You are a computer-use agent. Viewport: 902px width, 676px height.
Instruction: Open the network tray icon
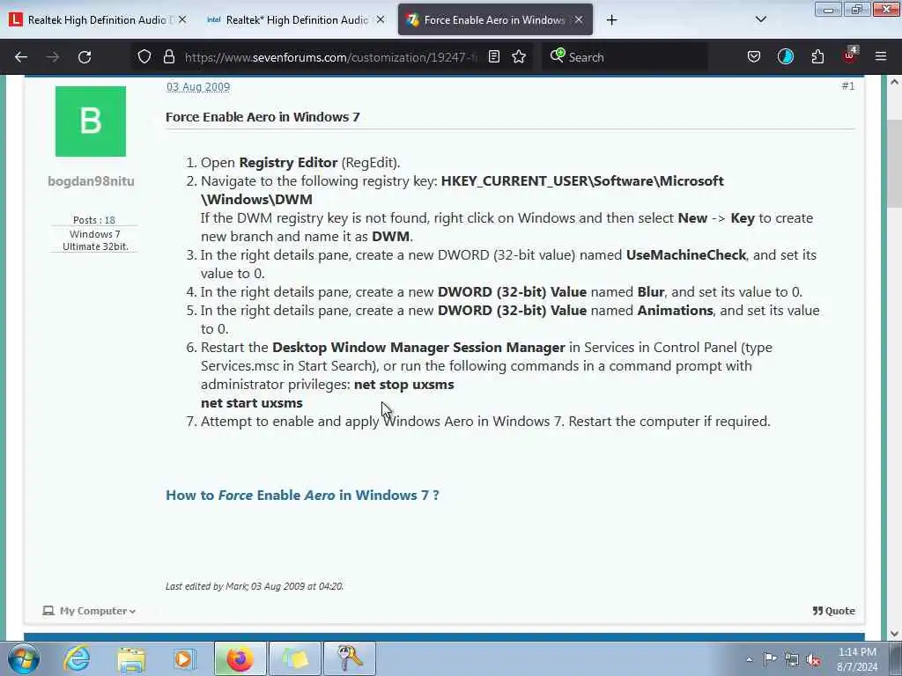792,659
